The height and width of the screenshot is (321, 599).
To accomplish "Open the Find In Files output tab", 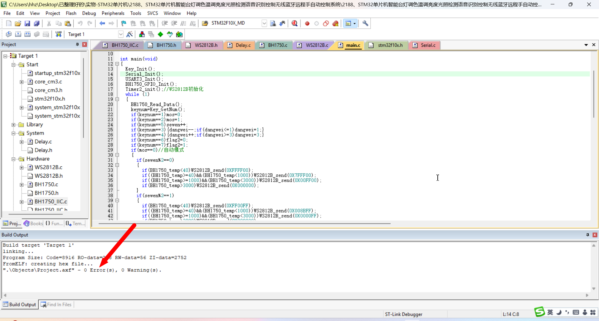I will click(x=56, y=304).
